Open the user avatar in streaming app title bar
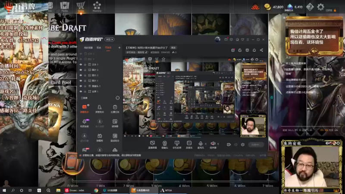This screenshot has width=345, height=194. [217, 39]
